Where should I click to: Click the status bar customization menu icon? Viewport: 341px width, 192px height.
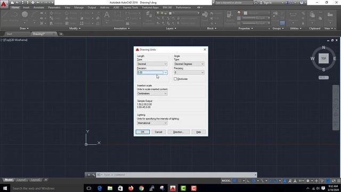tap(339, 181)
